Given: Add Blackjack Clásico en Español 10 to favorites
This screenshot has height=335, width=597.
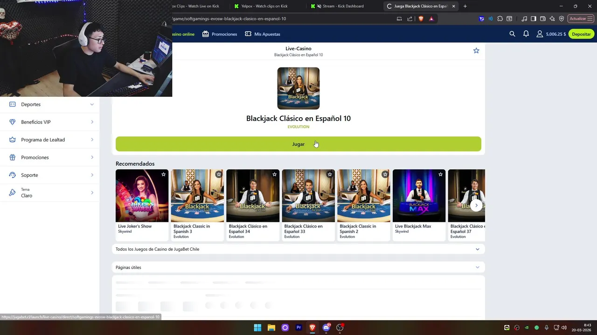Looking at the screenshot, I should (476, 50).
